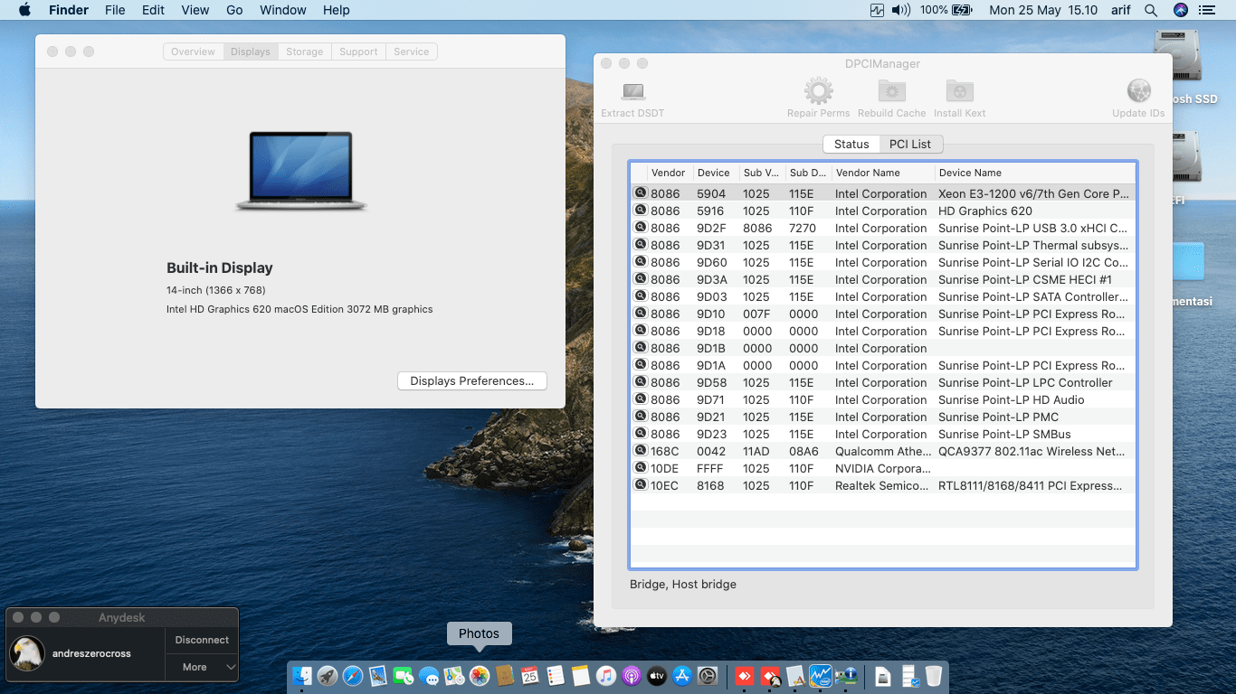The height and width of the screenshot is (694, 1236).
Task: Open Apple TV app in dock
Action: pos(657,676)
